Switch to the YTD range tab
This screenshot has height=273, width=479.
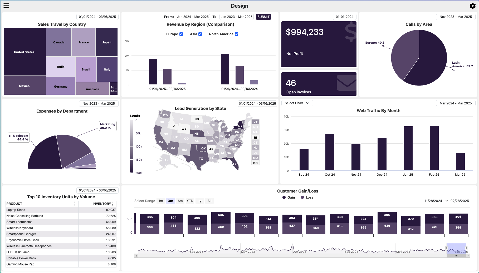click(x=190, y=201)
